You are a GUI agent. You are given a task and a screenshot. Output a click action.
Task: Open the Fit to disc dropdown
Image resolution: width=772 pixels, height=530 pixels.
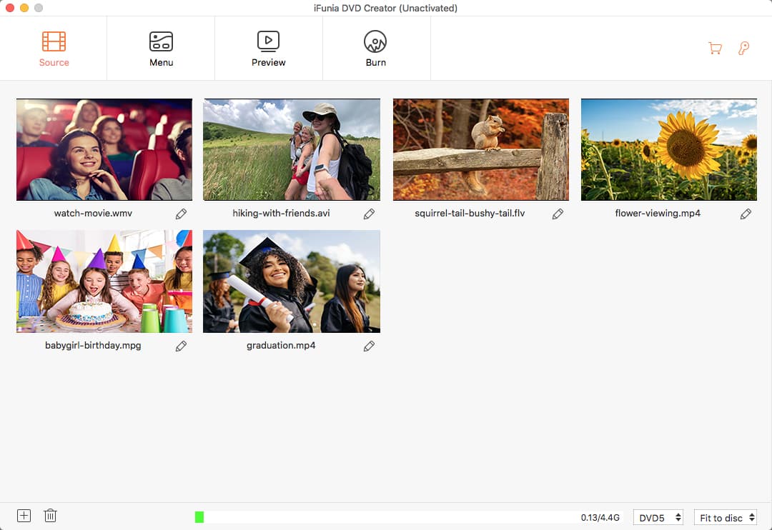726,518
